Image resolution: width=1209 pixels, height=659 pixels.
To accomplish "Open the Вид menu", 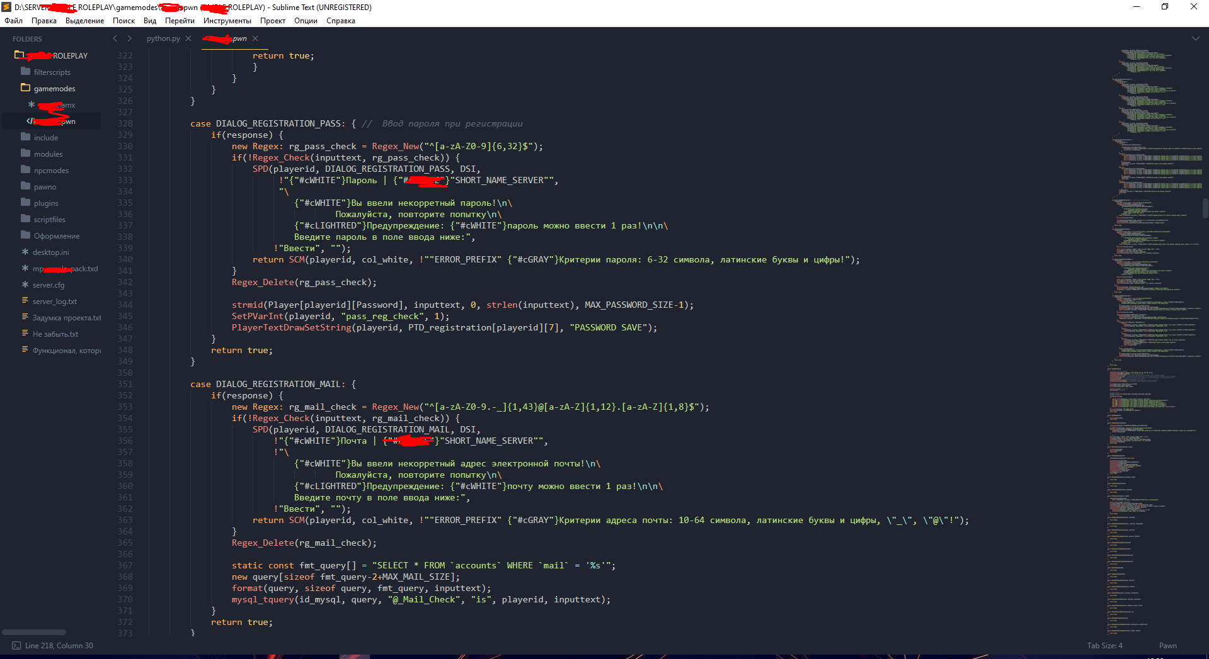I will (x=150, y=21).
